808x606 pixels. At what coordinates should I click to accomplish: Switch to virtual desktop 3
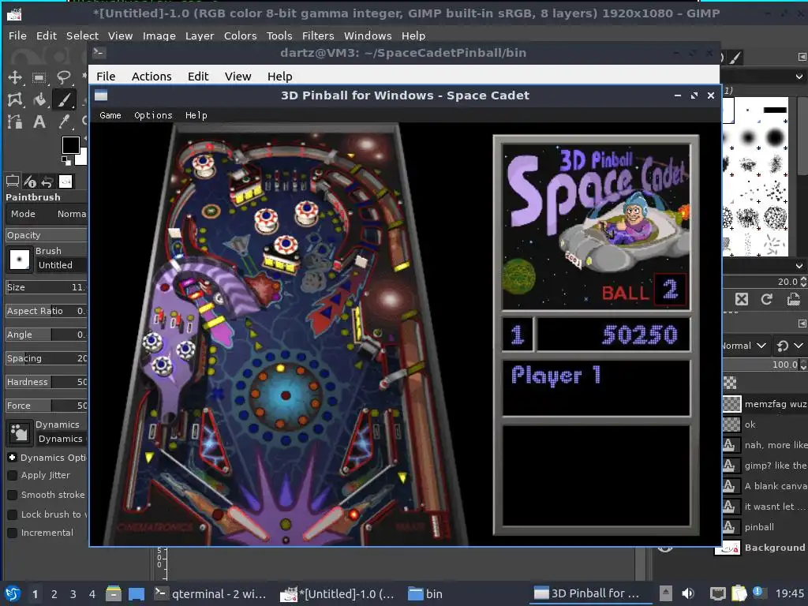[x=73, y=594]
